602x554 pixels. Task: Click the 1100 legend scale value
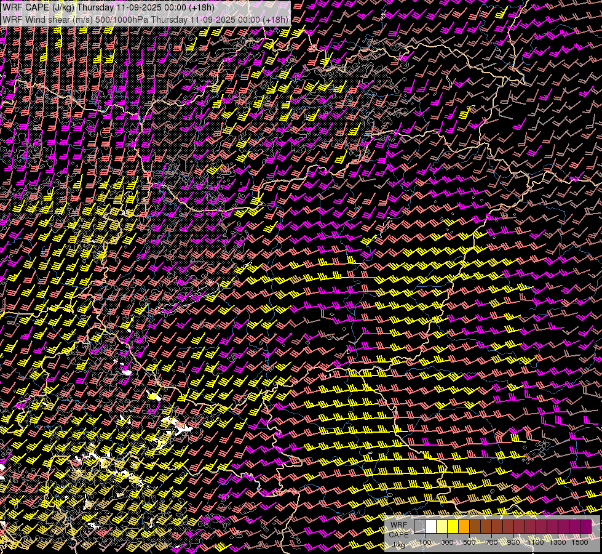(x=536, y=542)
